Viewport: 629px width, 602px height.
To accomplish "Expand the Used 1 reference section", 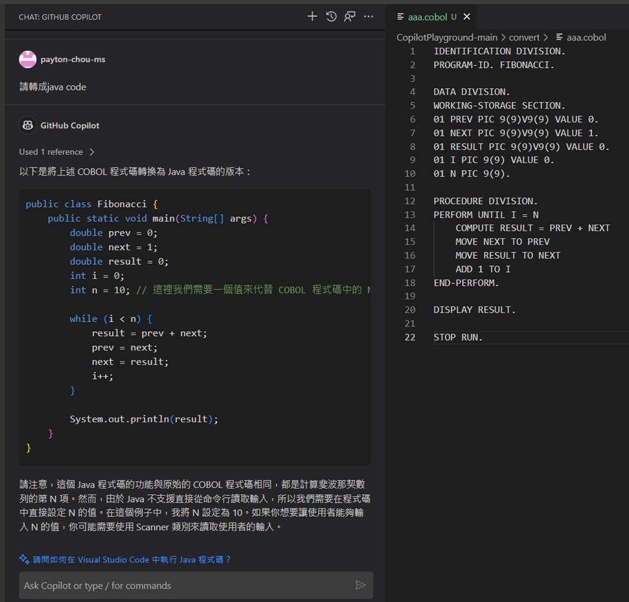I will click(x=57, y=151).
